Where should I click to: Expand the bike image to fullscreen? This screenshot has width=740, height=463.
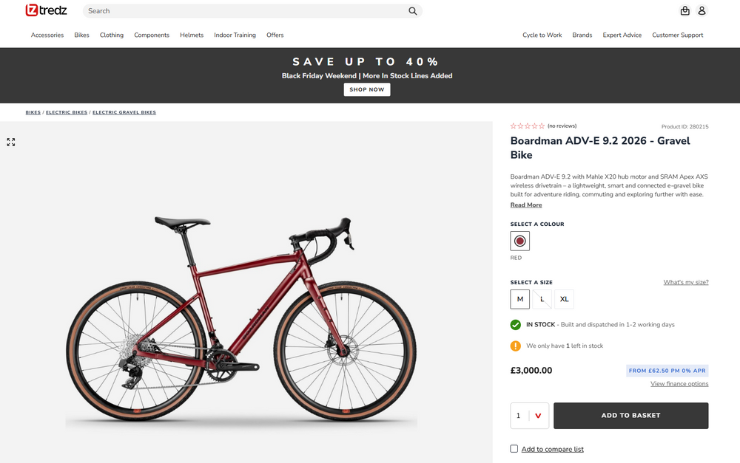10,142
